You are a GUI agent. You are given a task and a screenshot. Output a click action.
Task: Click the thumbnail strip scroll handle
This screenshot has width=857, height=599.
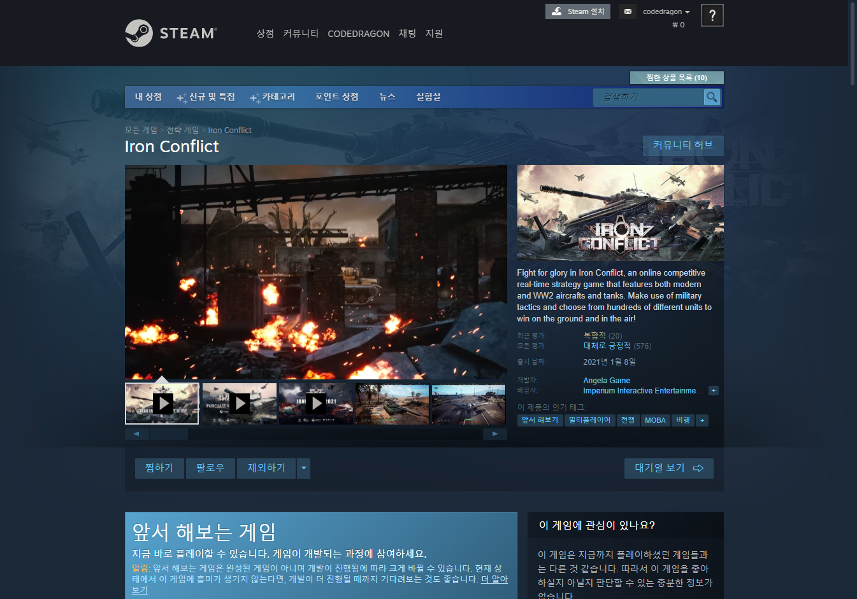[168, 434]
